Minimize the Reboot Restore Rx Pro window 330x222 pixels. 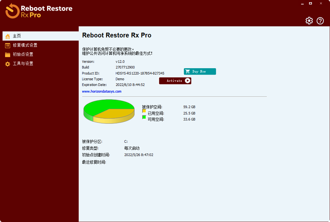click(x=302, y=3)
